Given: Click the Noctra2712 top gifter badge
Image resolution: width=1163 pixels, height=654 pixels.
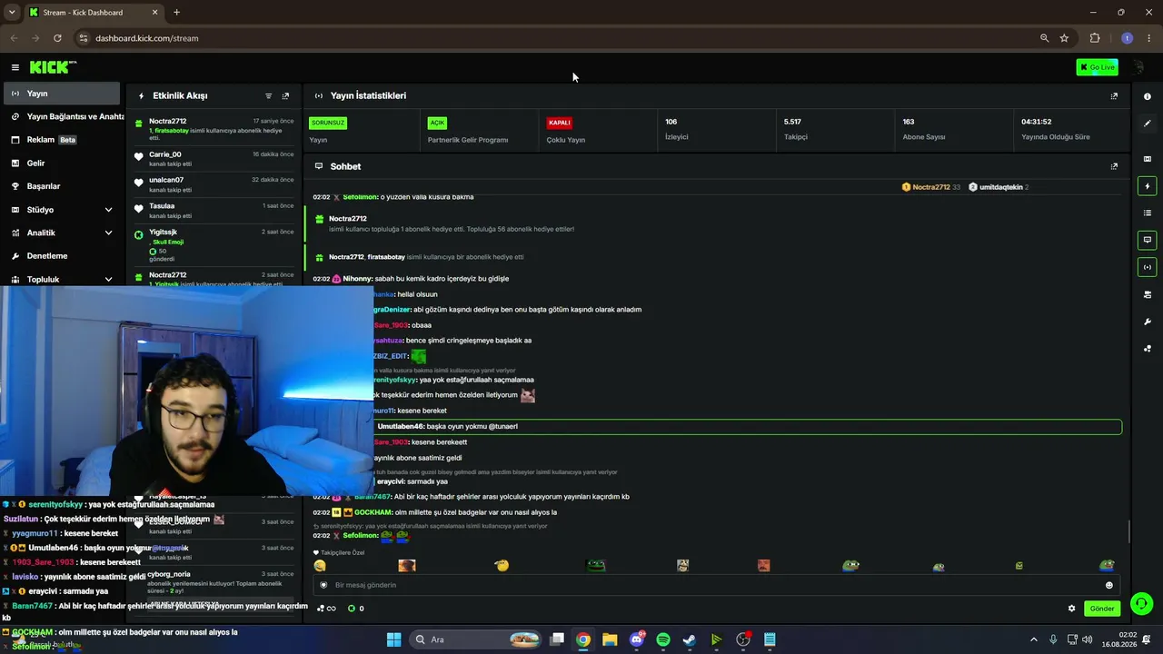Looking at the screenshot, I should pos(930,187).
